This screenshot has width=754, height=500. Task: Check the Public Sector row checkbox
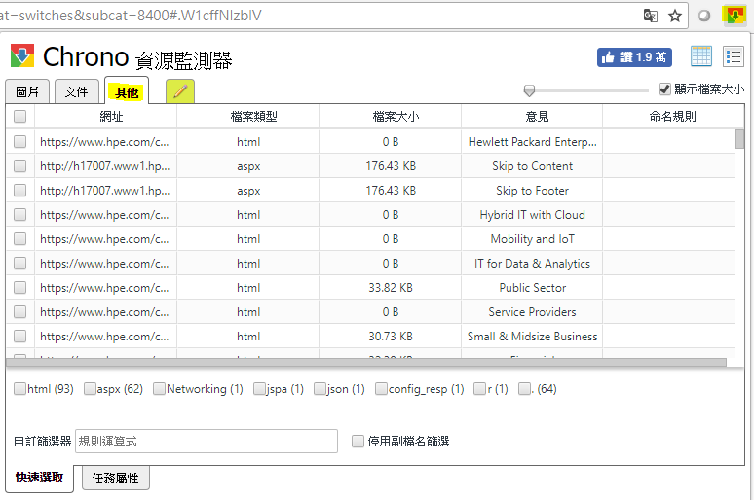[x=20, y=287]
